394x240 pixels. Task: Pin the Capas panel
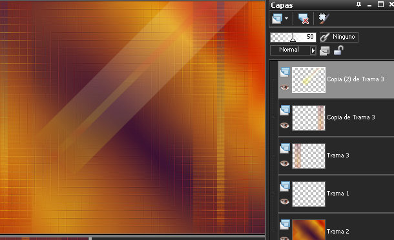pyautogui.click(x=358, y=5)
